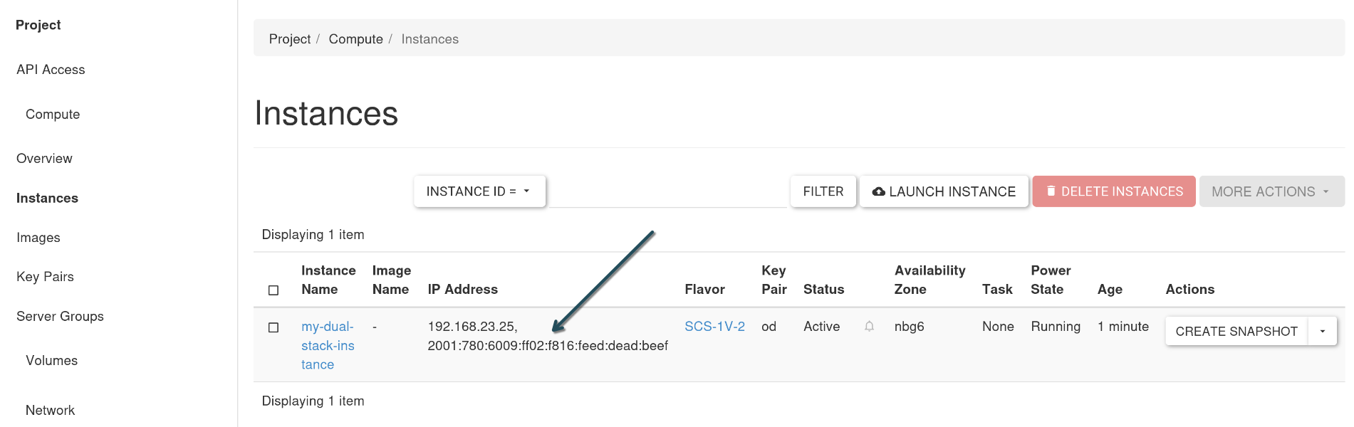This screenshot has height=427, width=1354.
Task: Select the my-dual-stack-instance row checkbox
Action: click(x=274, y=327)
